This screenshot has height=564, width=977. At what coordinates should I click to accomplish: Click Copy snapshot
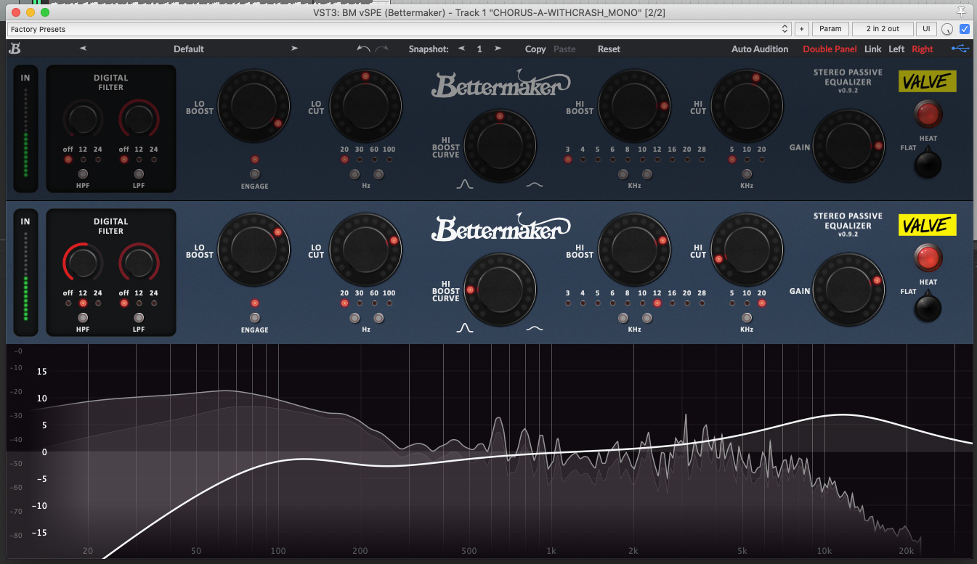tap(535, 49)
